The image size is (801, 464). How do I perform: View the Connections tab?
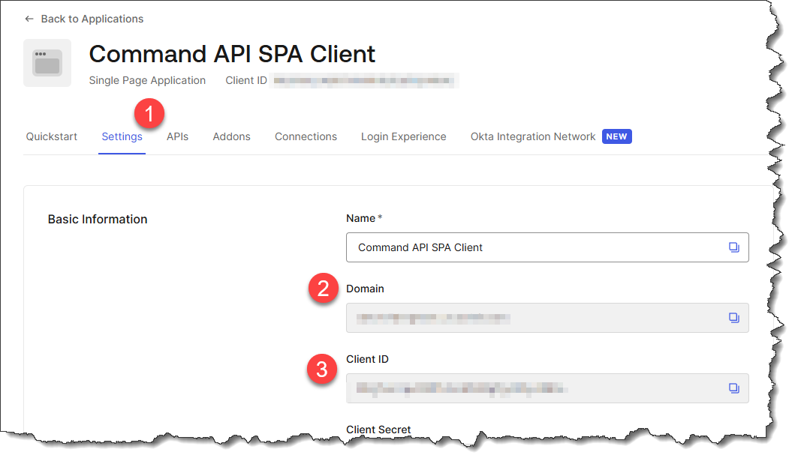point(306,136)
